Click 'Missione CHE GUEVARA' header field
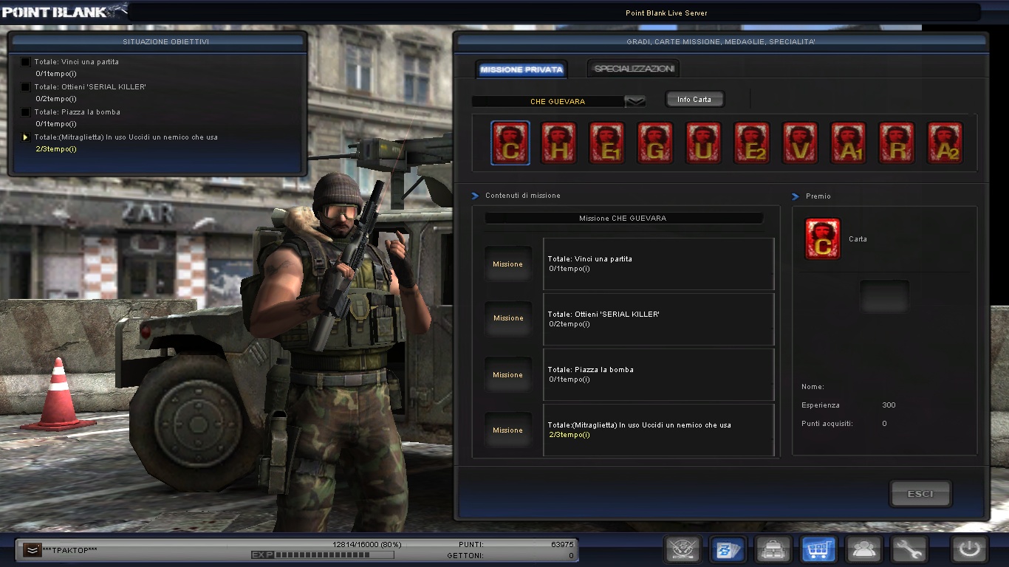The width and height of the screenshot is (1009, 567). pyautogui.click(x=623, y=219)
